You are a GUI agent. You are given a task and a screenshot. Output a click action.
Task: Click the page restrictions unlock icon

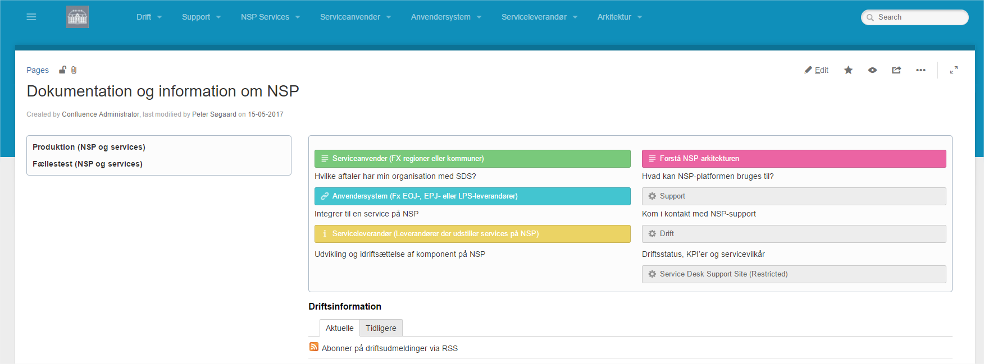(63, 70)
